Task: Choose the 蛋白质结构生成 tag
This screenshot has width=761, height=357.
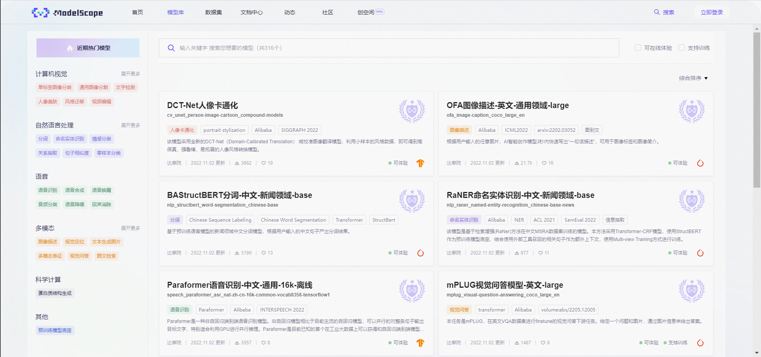Action: (55, 293)
